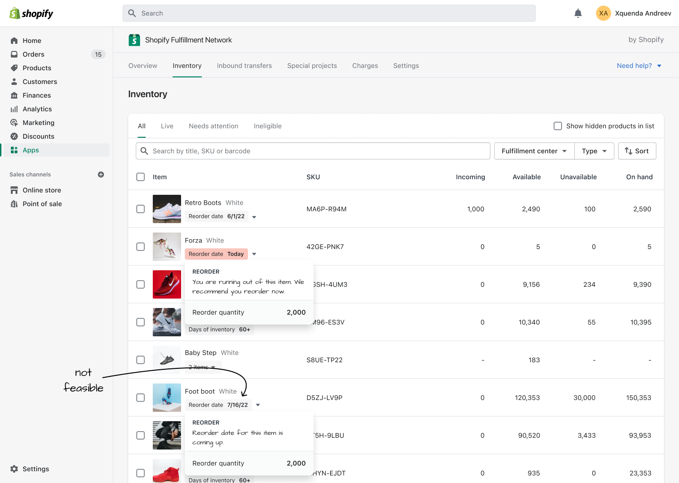Click the Sort button
This screenshot has width=679, height=483.
pos(637,151)
